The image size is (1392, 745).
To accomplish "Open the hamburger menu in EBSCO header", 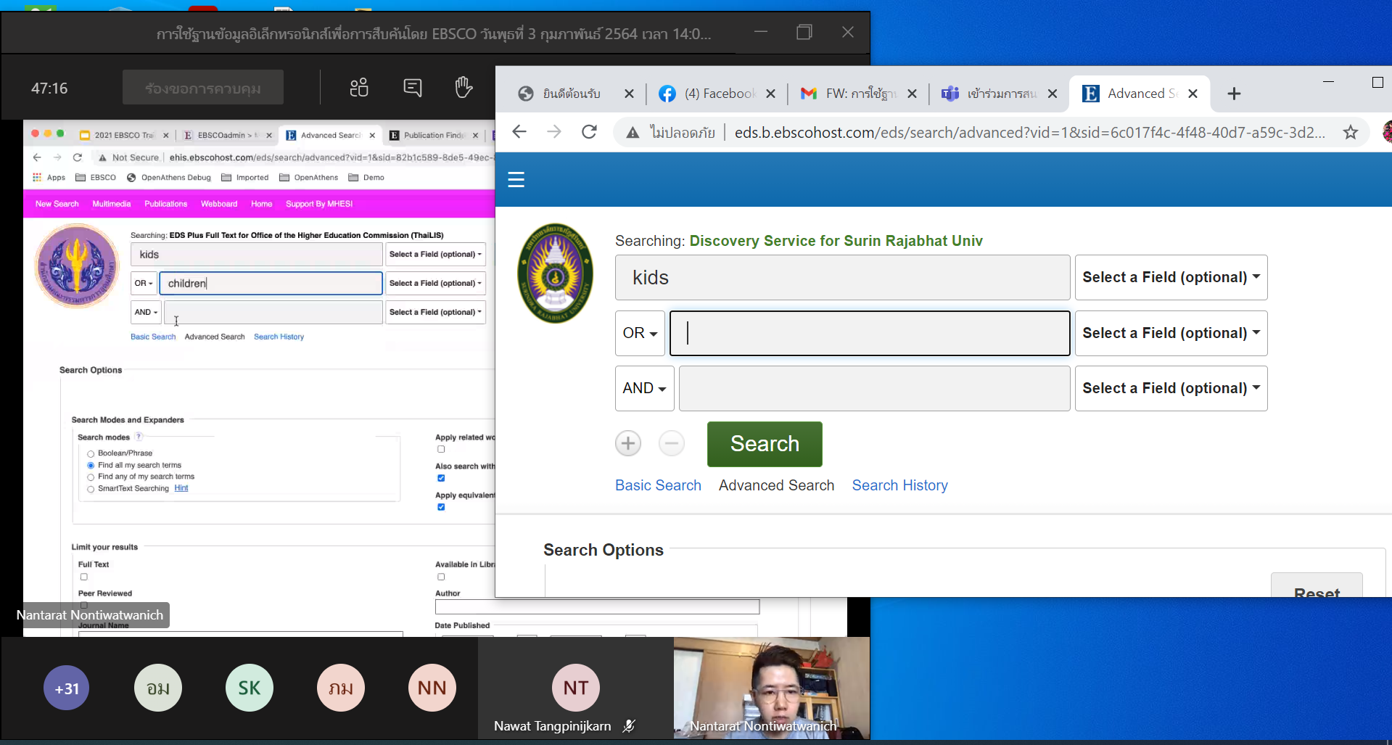I will (516, 179).
